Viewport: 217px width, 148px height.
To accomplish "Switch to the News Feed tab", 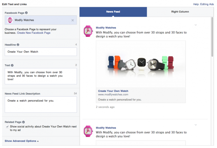I will coord(113,12).
